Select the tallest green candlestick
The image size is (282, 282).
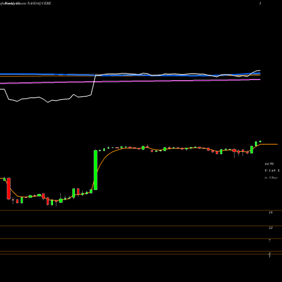95,170
